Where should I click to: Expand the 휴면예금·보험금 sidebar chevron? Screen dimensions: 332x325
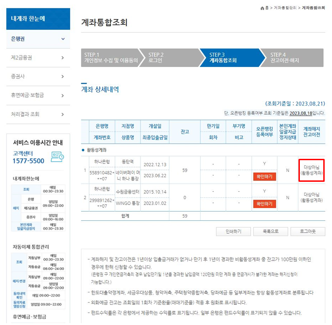(62, 95)
